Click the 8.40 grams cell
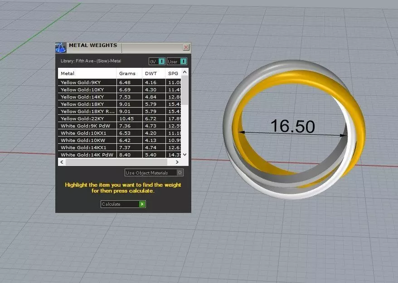The height and width of the screenshot is (283, 398). click(130, 155)
